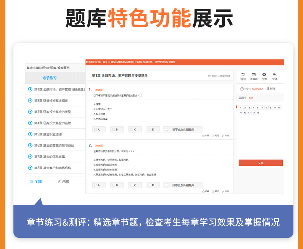Viewport: 303px width, 249px height.
Task: Click option text B.现货市场和期货市场
Action: click(x=105, y=165)
